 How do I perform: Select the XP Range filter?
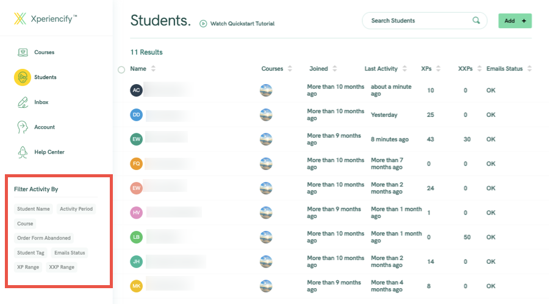coord(28,267)
